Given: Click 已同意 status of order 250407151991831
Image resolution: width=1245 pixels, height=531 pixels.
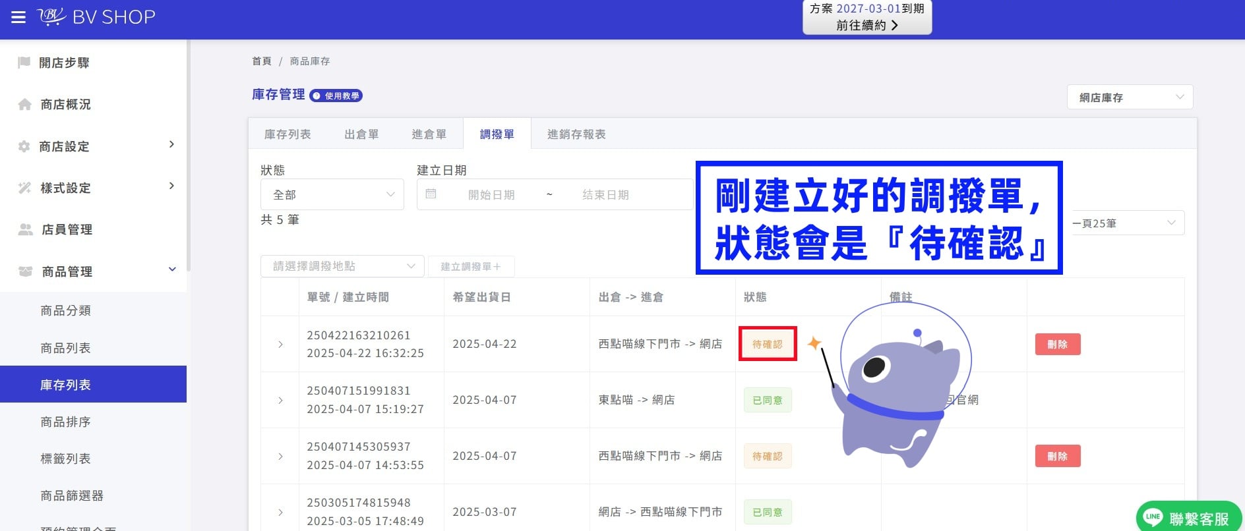Looking at the screenshot, I should click(x=768, y=400).
